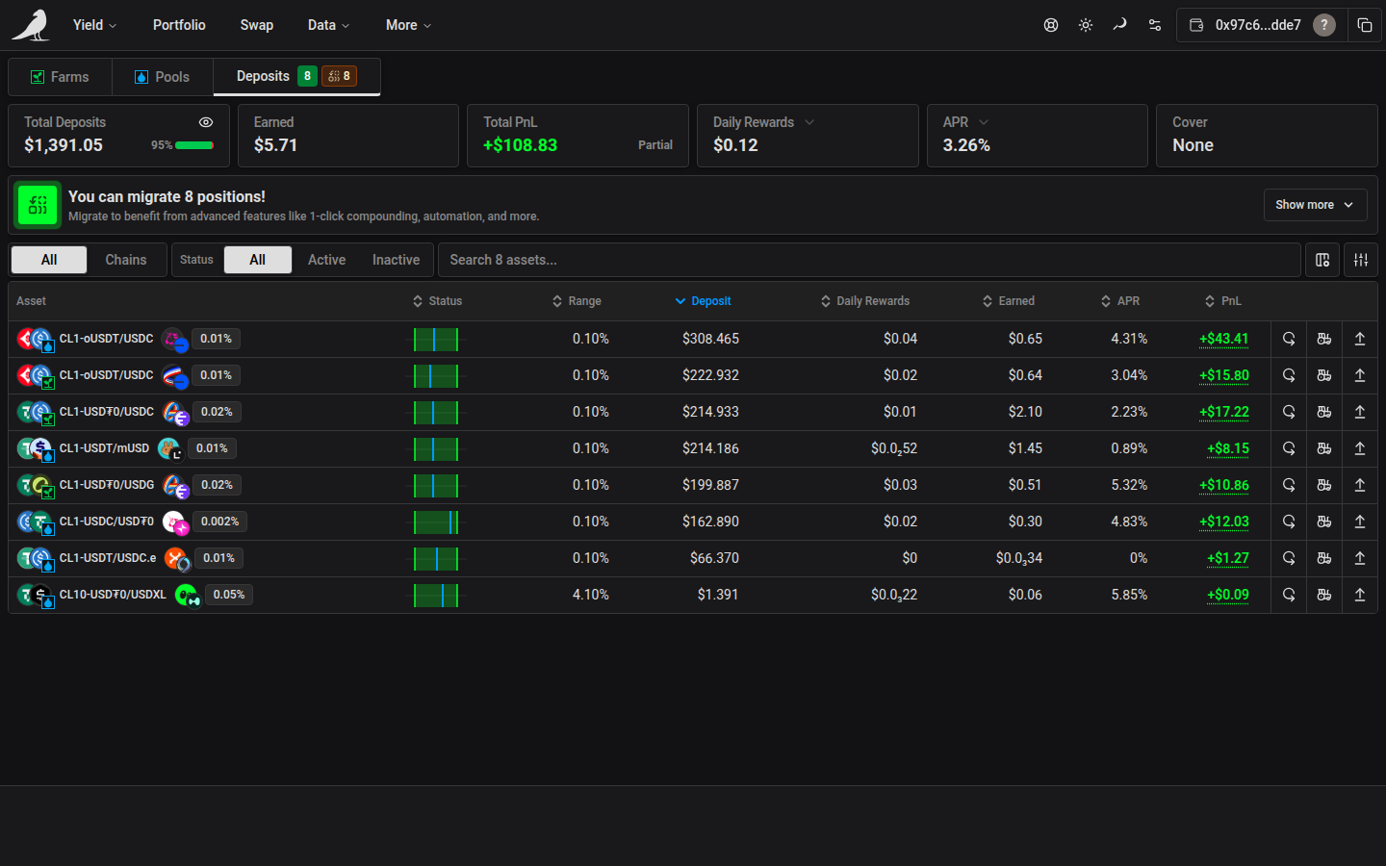Click tractor icon for $308.465 CL1-oUSDT/USDC row
The width and height of the screenshot is (1386, 866).
[x=1324, y=339]
